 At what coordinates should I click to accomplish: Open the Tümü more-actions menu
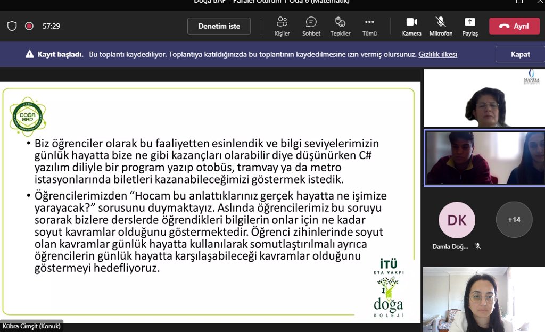(369, 26)
